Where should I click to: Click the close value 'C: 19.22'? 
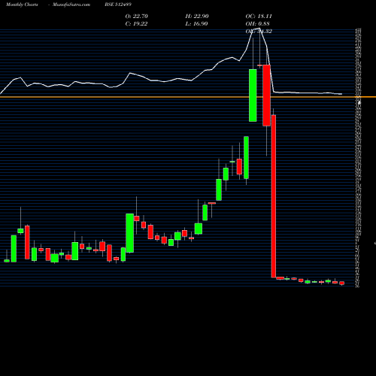tap(136, 23)
